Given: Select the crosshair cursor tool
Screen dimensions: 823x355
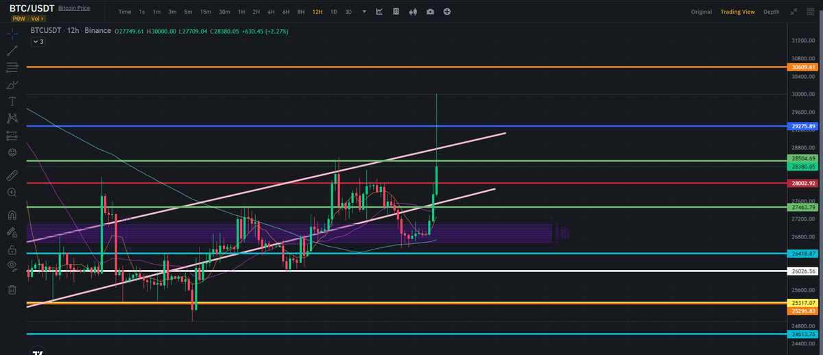Looking at the screenshot, I should pos(12,34).
